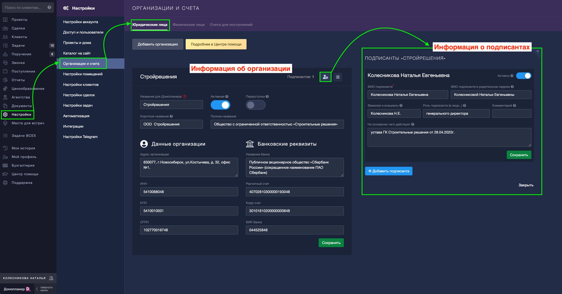Viewport: 562px width, 294px height.
Task: Open Автоматизация settings section
Action: pyautogui.click(x=76, y=116)
